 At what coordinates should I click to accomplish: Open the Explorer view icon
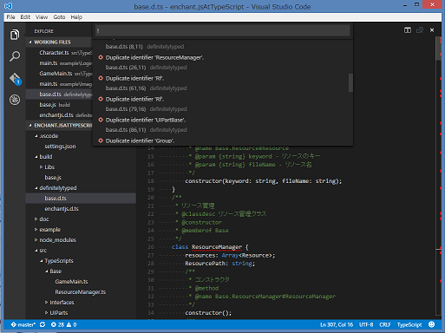pos(15,35)
